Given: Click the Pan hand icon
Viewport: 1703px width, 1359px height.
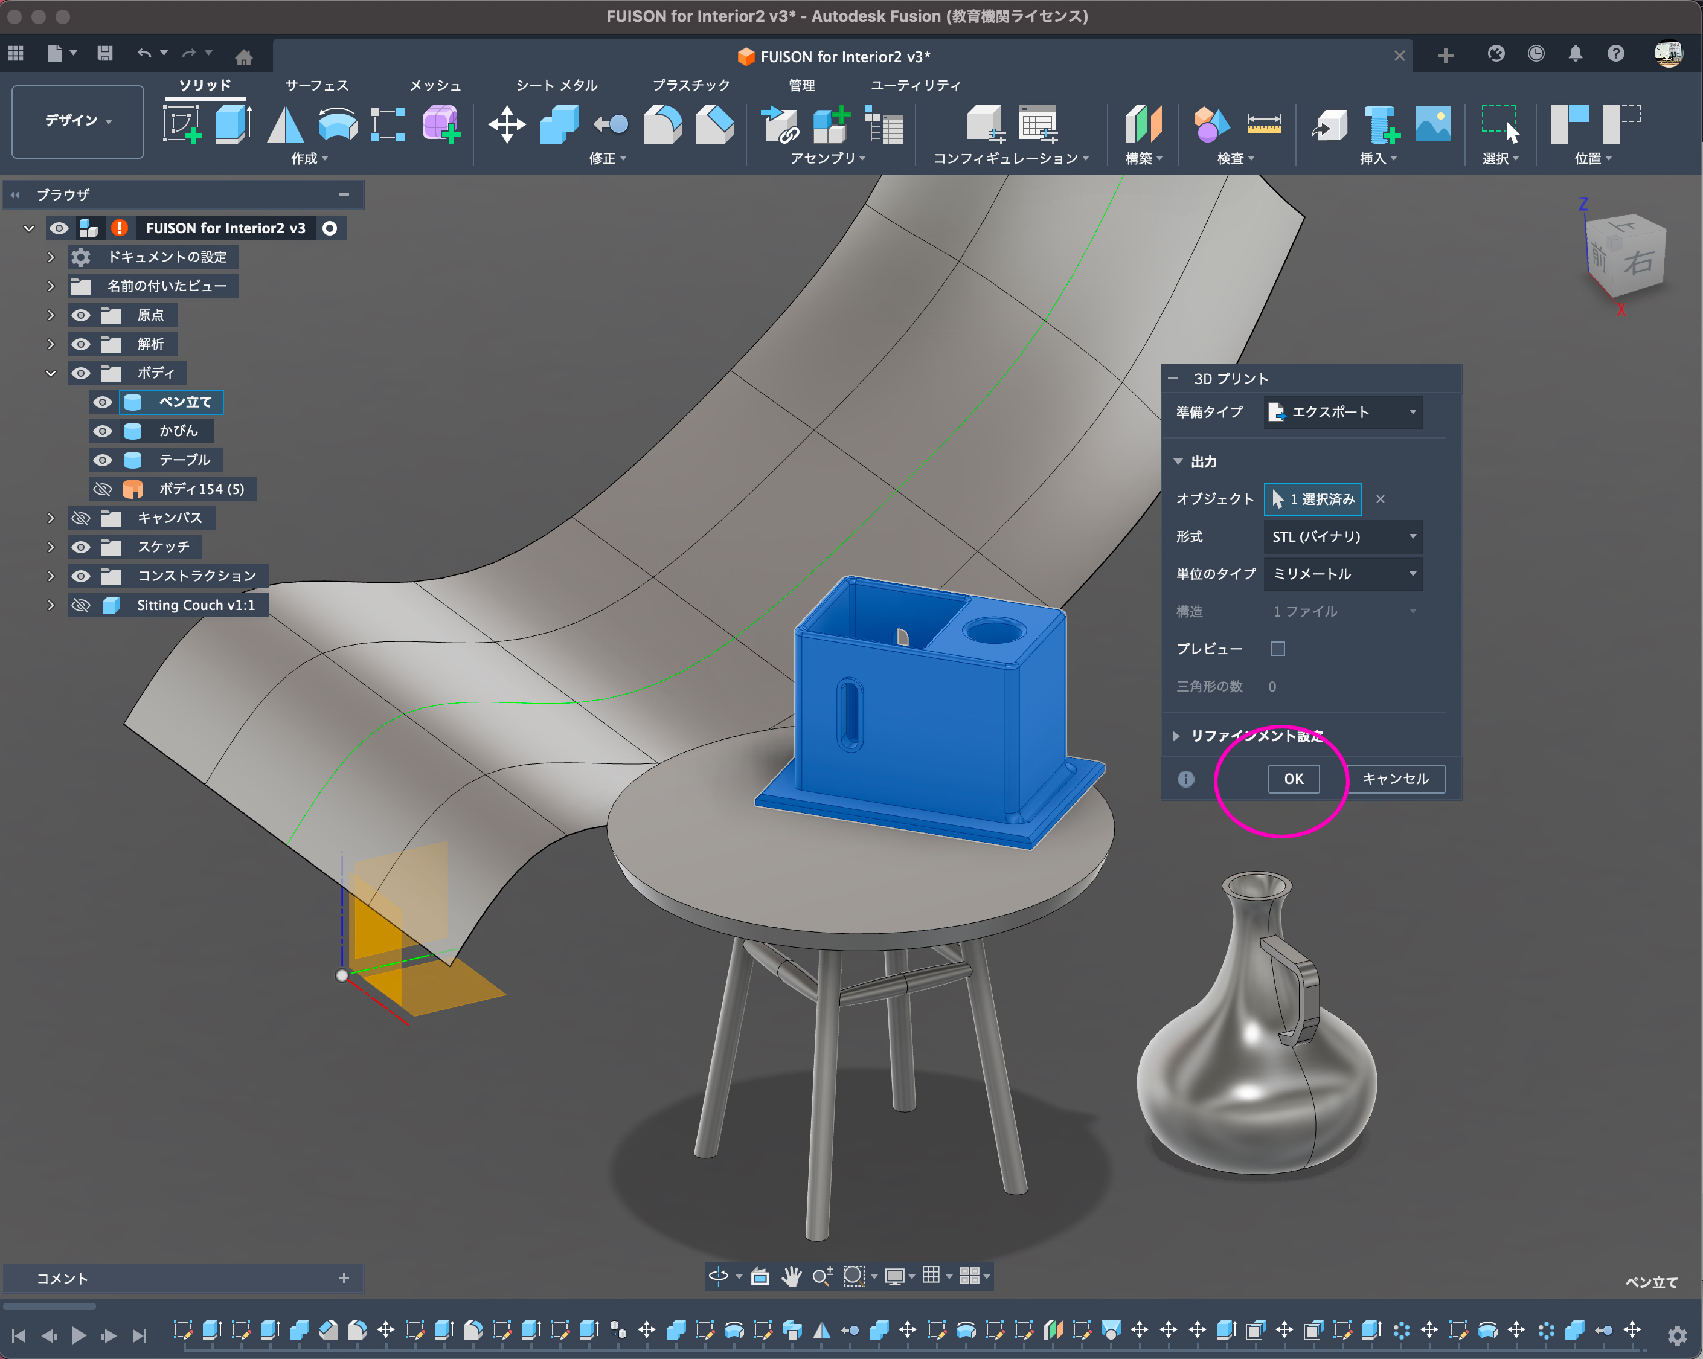Looking at the screenshot, I should [x=792, y=1275].
